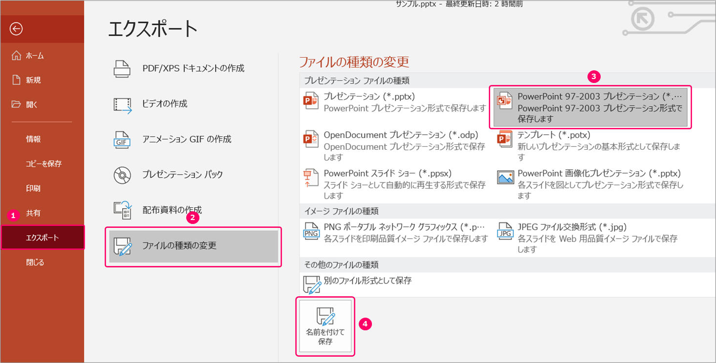Click the PowerPoint 97-2003 file icon
Viewport: 716px width, 363px height.
(x=504, y=101)
